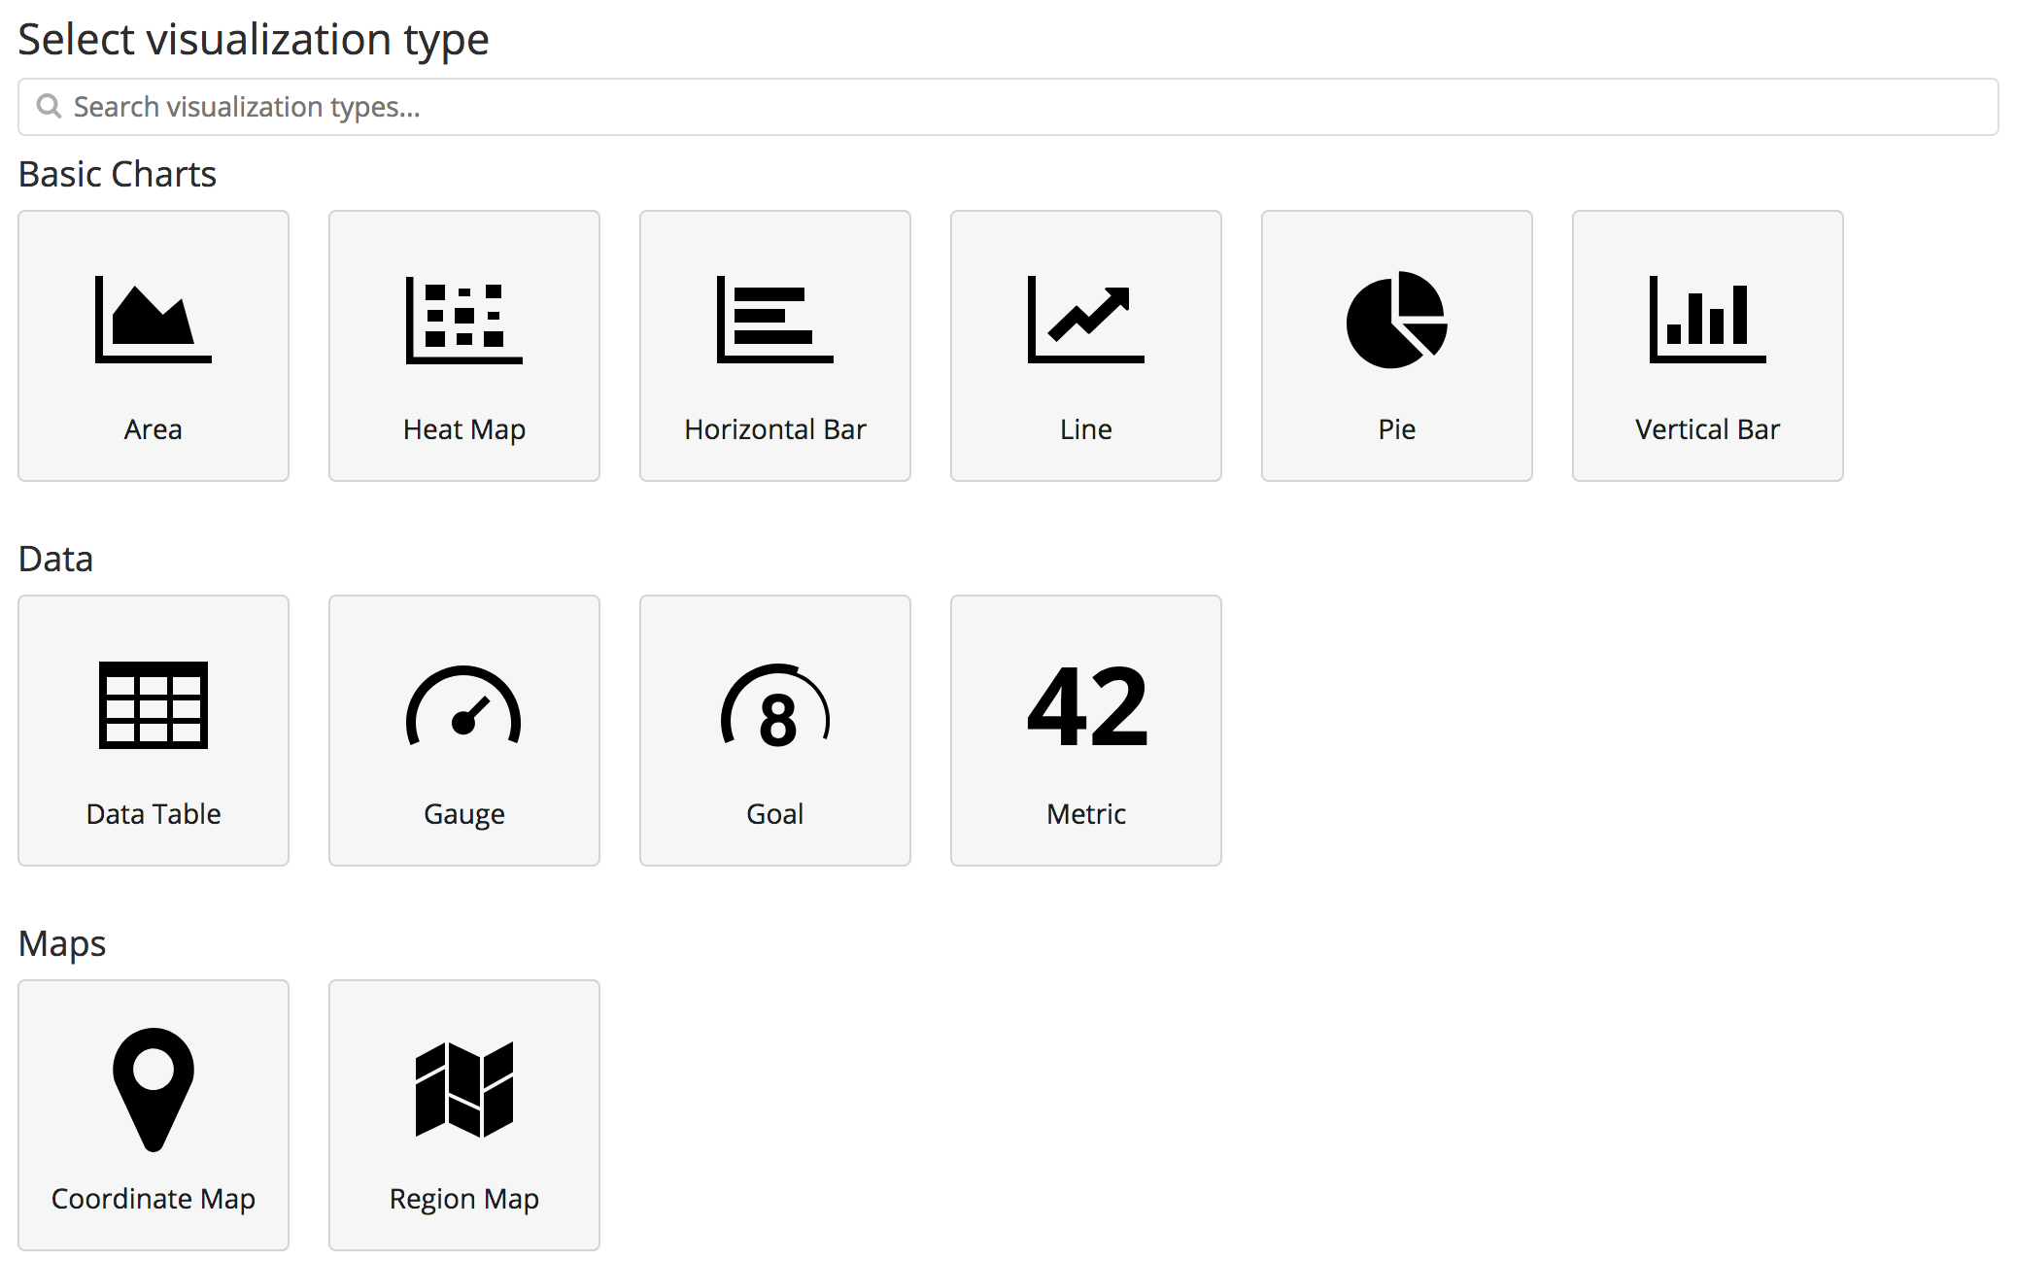Pick the Horizontal Bar chart type
This screenshot has width=2017, height=1261.
pos(775,346)
